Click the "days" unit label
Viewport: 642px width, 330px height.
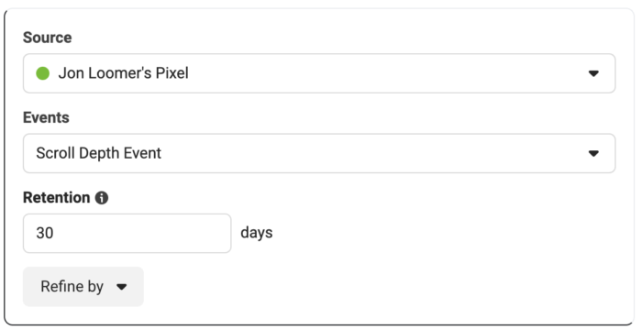coord(257,233)
